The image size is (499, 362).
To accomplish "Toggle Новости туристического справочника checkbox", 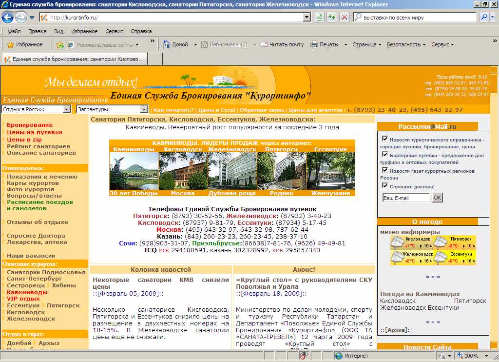I will (385, 139).
